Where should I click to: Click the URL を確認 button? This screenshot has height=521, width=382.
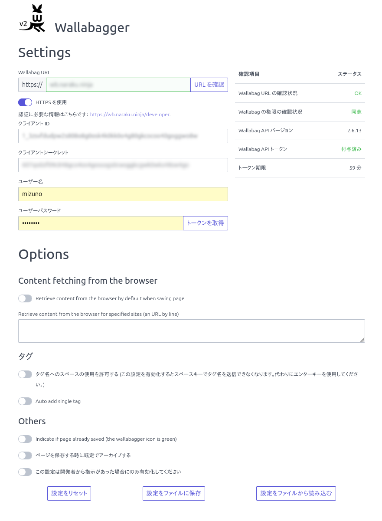pyautogui.click(x=209, y=85)
